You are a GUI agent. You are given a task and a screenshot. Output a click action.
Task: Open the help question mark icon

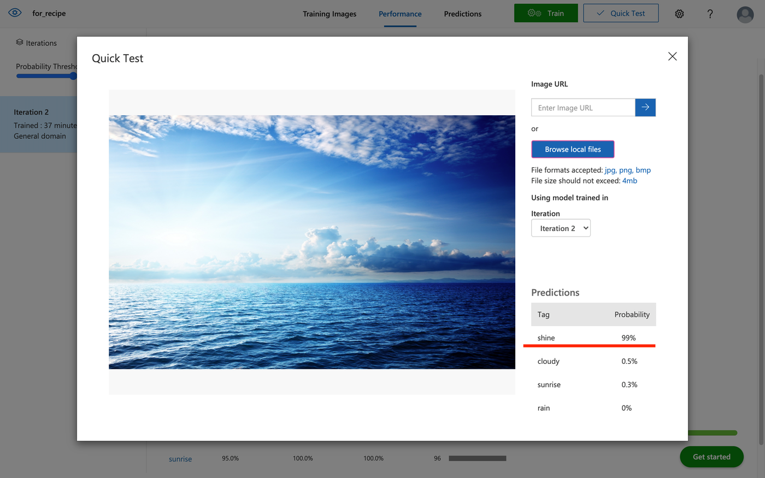coord(710,14)
